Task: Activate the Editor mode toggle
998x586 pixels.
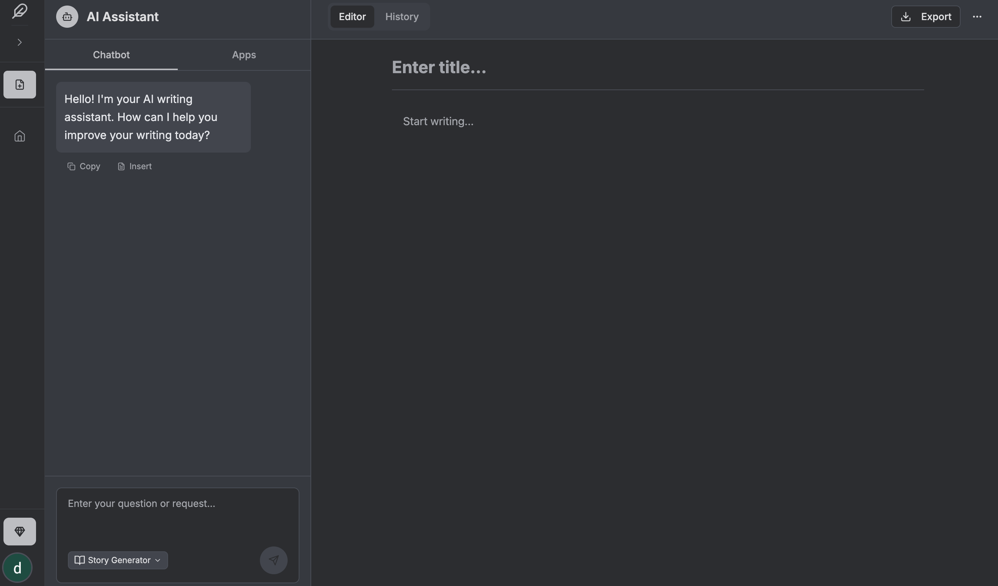Action: 352,17
